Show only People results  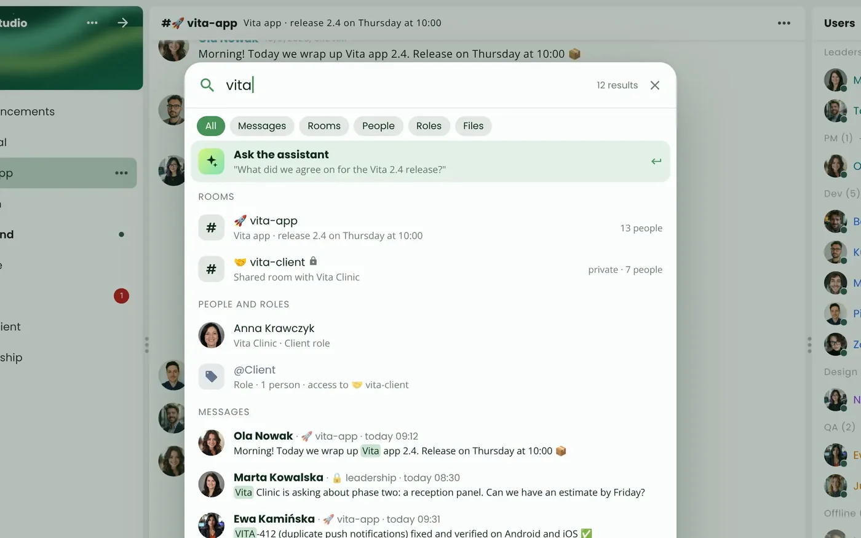coord(378,126)
